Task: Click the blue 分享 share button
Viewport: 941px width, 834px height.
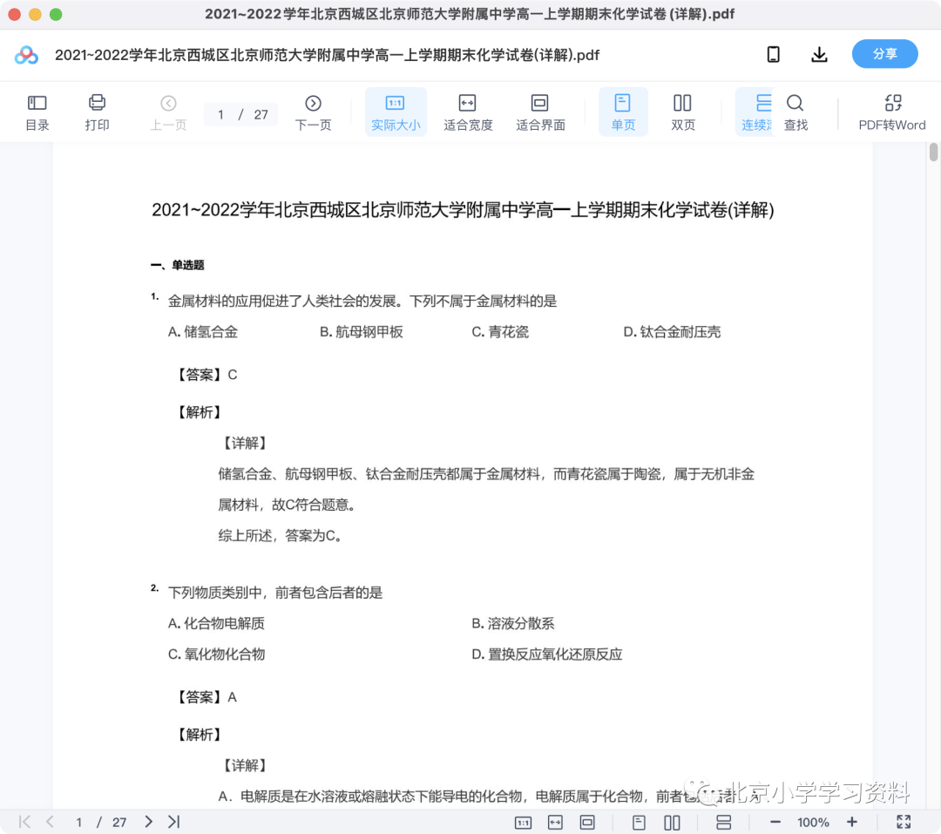Action: coord(884,54)
